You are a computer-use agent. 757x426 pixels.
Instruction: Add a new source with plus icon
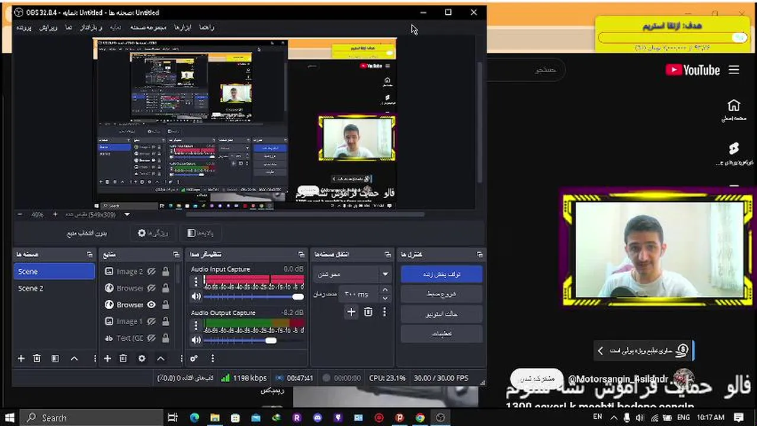(x=107, y=359)
